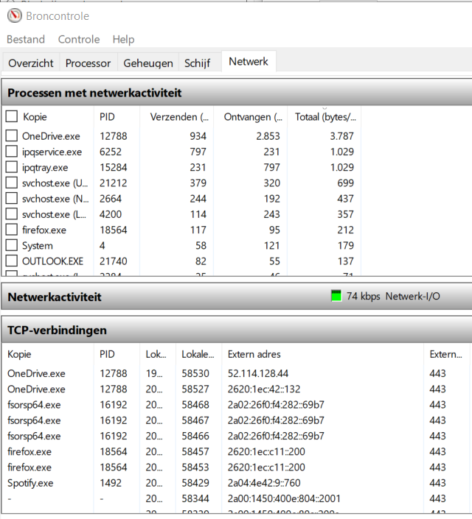472x519 pixels.
Task: Click the address 2a00:1450:400e:804::2001
Action: (x=284, y=498)
